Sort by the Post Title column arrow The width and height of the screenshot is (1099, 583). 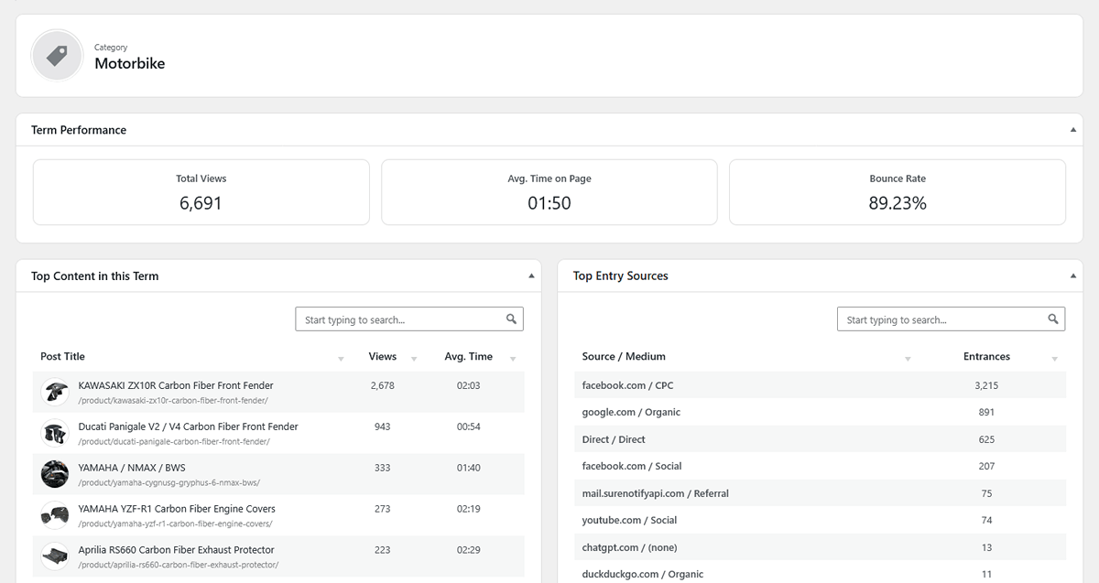tap(341, 359)
